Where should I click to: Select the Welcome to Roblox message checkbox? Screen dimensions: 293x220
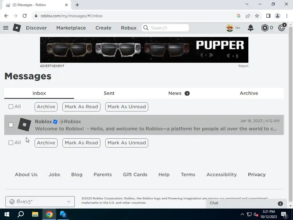(11, 125)
